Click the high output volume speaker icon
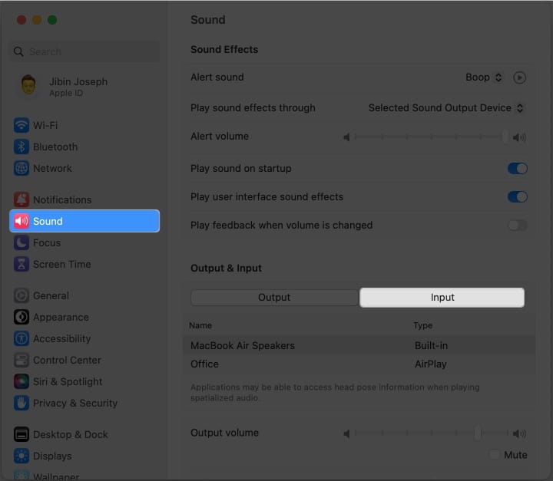Screen dimensions: 553x481 pos(519,433)
